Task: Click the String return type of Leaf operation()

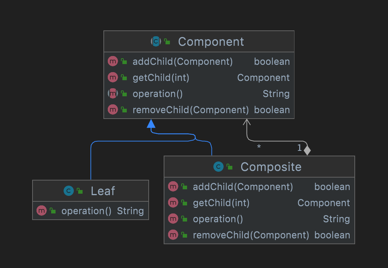Action: pos(130,211)
